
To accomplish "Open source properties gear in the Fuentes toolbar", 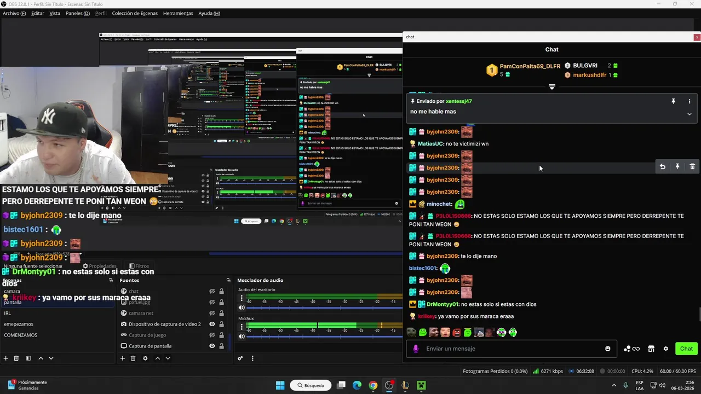I will tap(145, 358).
